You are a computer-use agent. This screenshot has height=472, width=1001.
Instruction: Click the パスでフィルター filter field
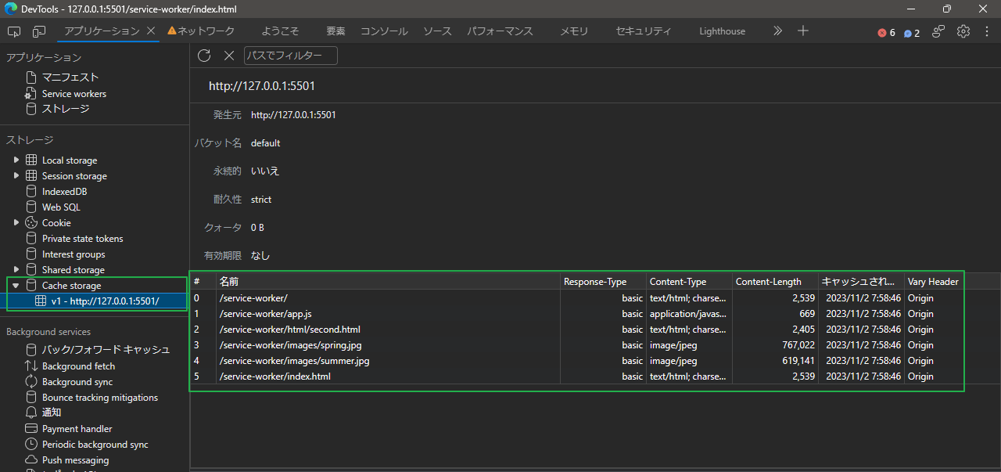(x=290, y=56)
